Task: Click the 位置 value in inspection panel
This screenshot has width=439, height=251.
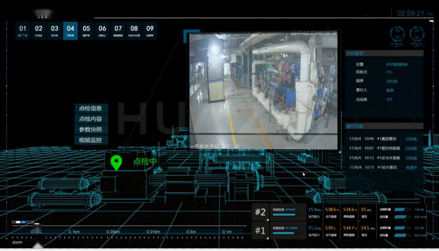Action: [x=397, y=64]
